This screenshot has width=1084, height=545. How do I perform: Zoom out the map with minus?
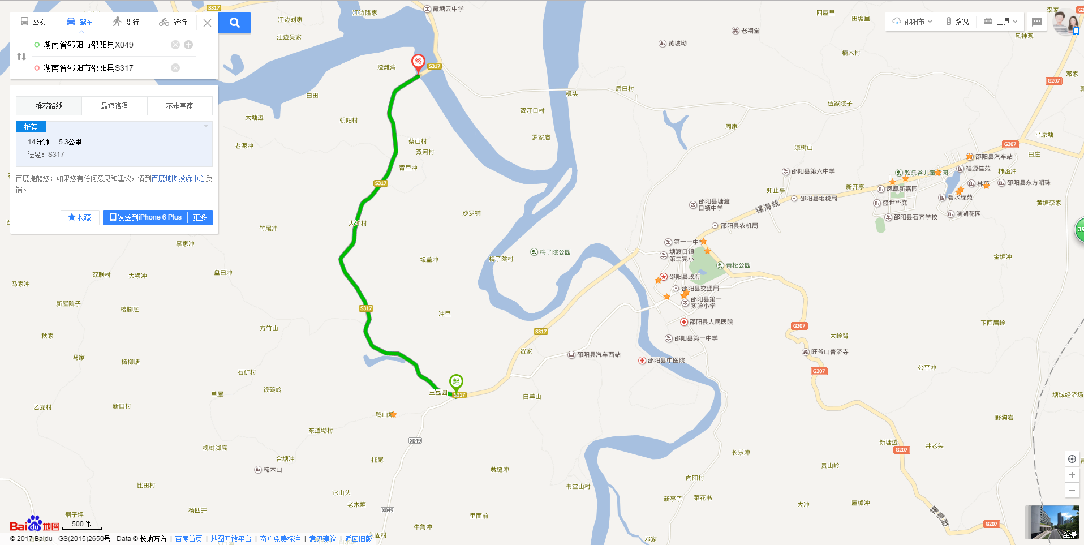coord(1072,490)
